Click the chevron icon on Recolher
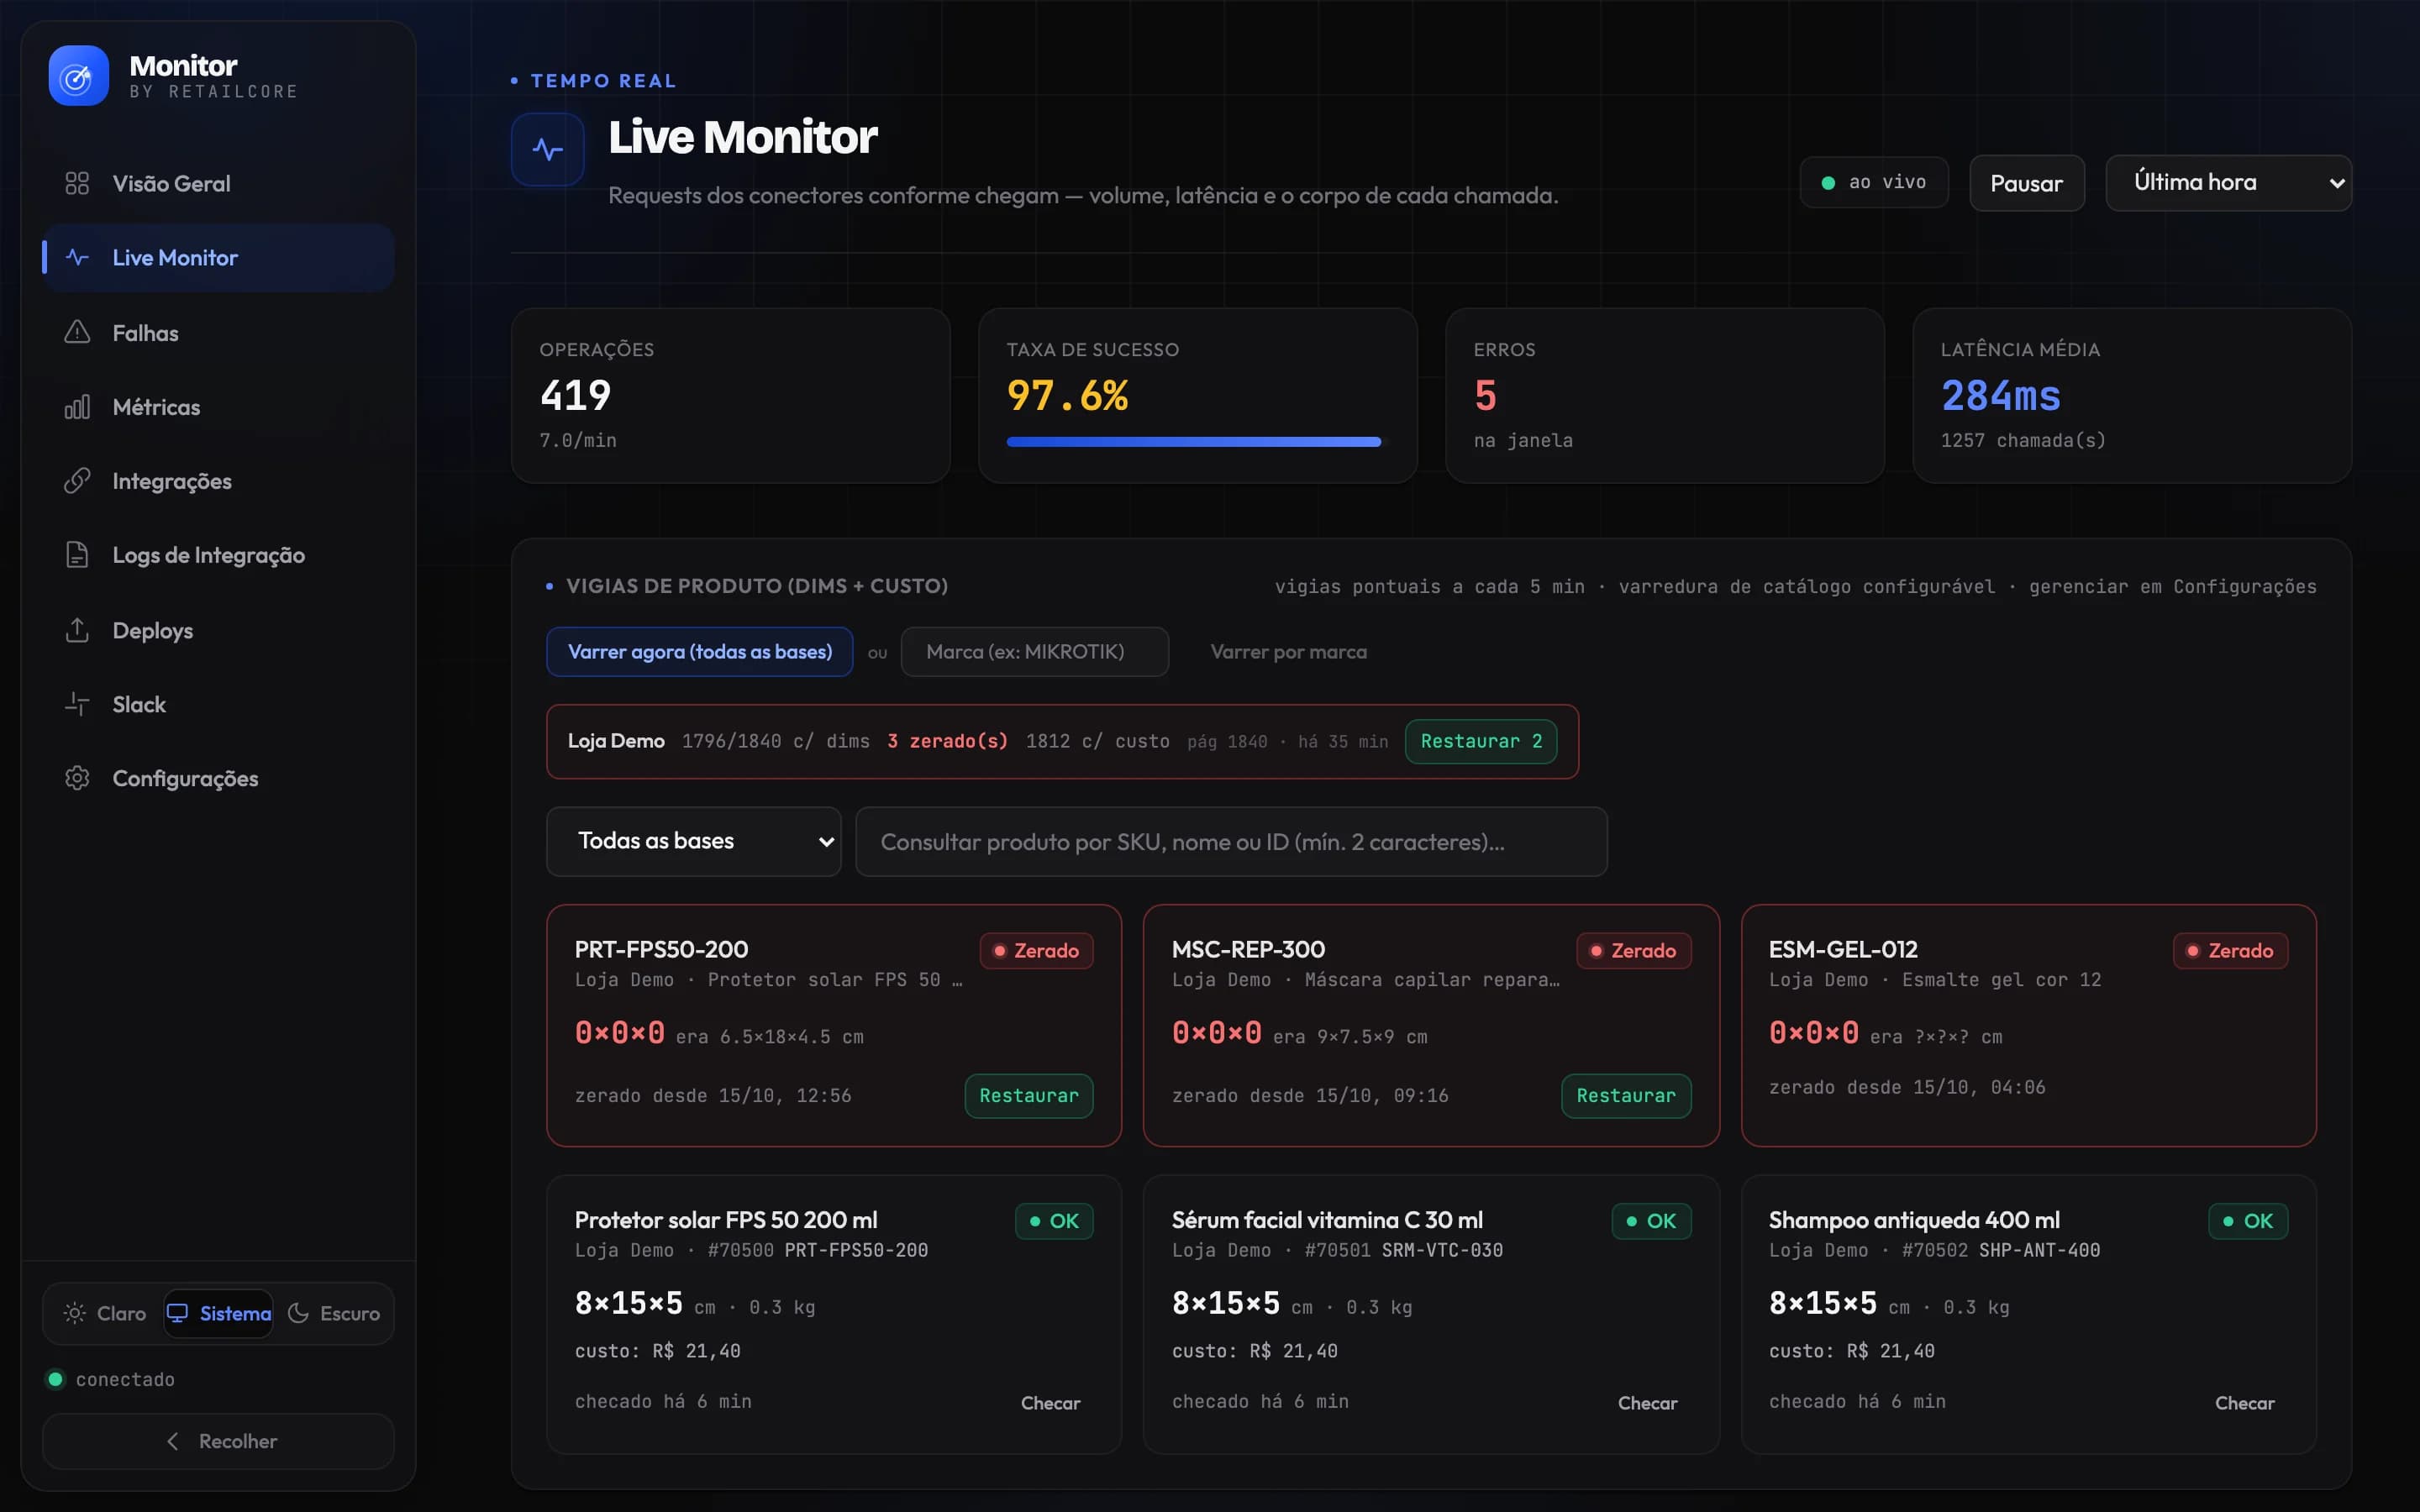The height and width of the screenshot is (1512, 2420). pyautogui.click(x=172, y=1441)
